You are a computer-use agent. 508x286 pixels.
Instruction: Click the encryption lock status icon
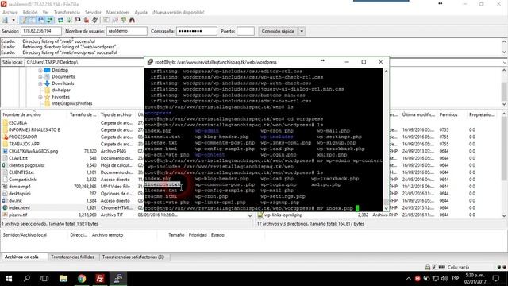pyautogui.click(x=428, y=267)
